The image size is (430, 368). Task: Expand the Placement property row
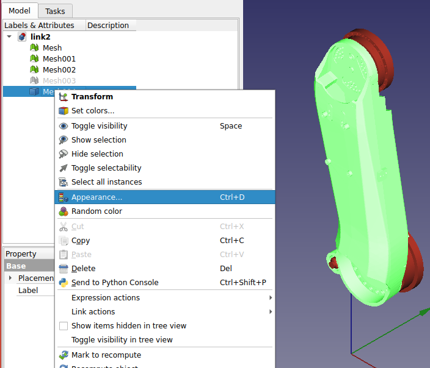(x=10, y=278)
